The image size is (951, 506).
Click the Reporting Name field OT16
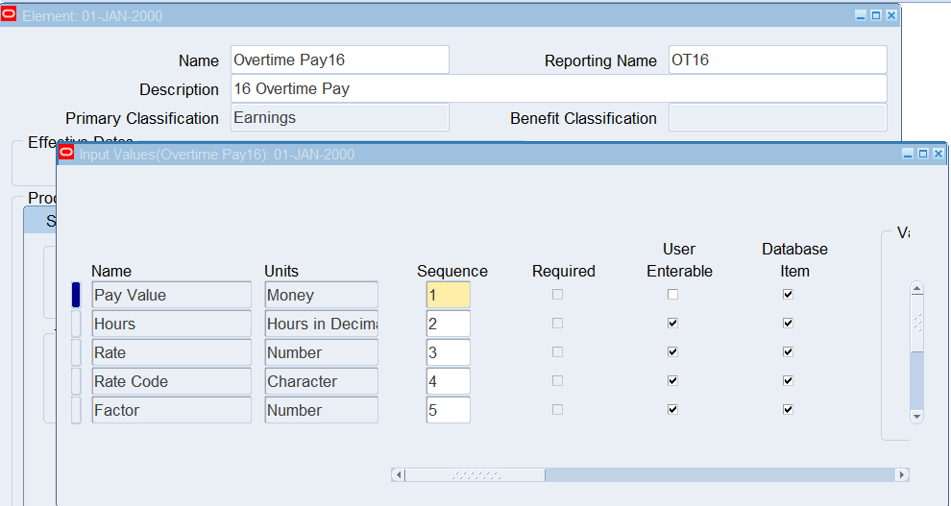777,60
